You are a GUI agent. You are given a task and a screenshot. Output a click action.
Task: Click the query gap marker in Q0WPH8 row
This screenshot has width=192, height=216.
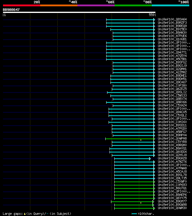pyautogui.click(x=141, y=140)
